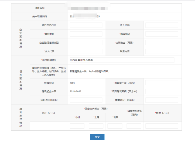Click the 项目单位名称 input field

(86, 25)
